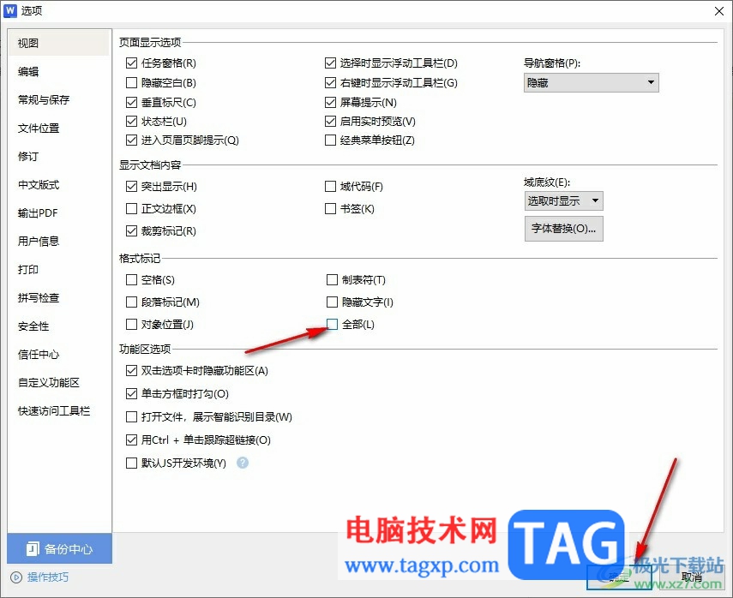The image size is (733, 598).
Task: Toggle the 突出显示(H) checkbox
Action: 131,187
